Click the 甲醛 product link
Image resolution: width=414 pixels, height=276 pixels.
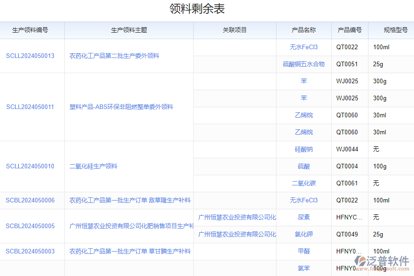click(304, 251)
